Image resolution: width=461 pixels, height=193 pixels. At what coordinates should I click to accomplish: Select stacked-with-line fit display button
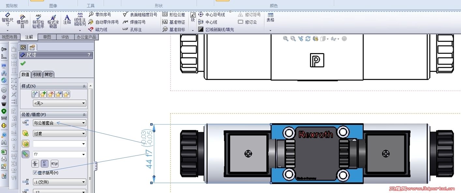point(35,164)
